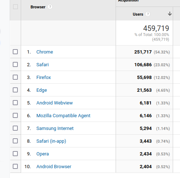Open the Safari browser link

(43, 65)
